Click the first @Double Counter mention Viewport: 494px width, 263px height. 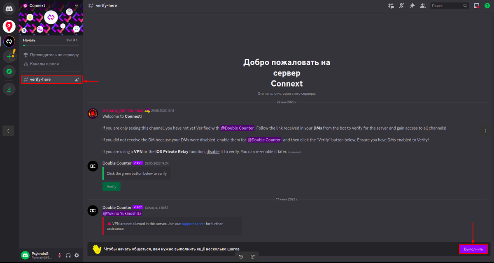click(x=238, y=128)
